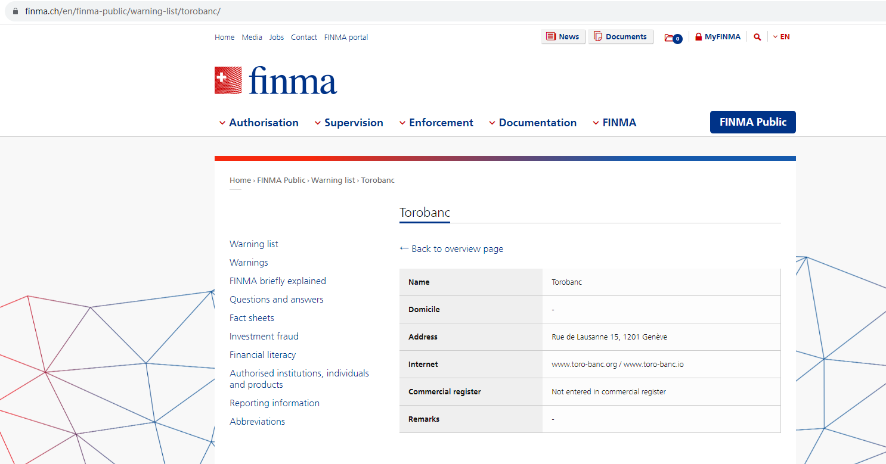Open the watchlist folder icon with counter
The width and height of the screenshot is (886, 464).
click(673, 38)
